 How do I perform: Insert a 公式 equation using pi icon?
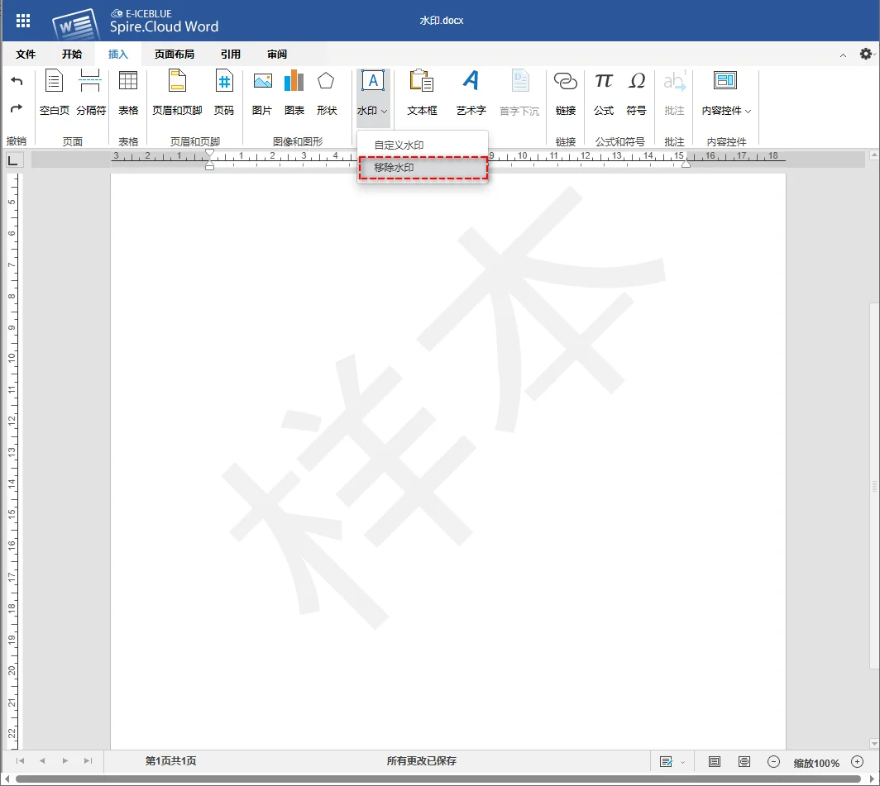click(x=604, y=92)
